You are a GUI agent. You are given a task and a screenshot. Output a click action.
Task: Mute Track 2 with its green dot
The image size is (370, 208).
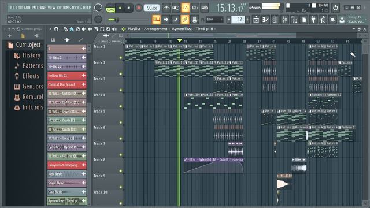click(121, 74)
